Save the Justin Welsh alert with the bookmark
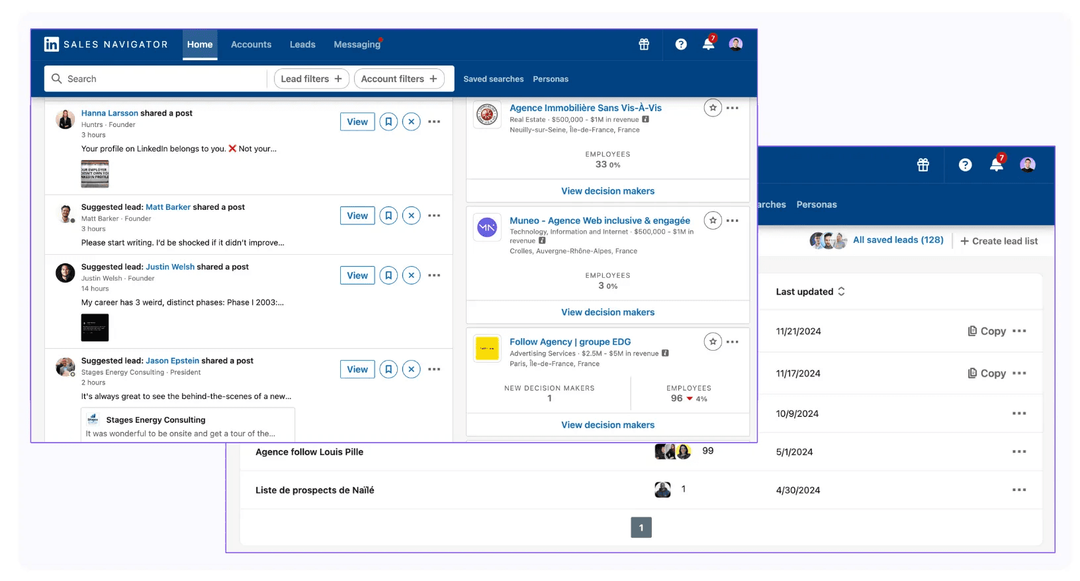 click(x=388, y=275)
